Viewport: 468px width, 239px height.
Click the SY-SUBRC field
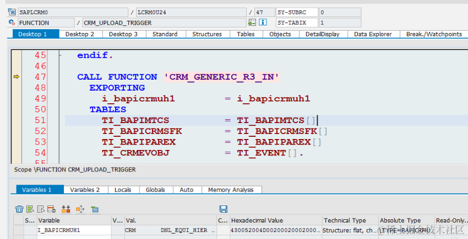coord(297,12)
